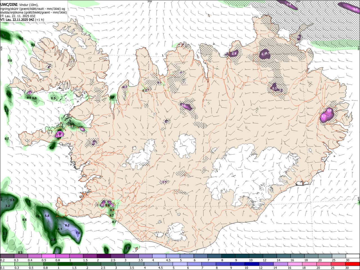Select the hot pink 0.5–0.8 swatch in snow legend
360x270 pixels.
coord(48,256)
